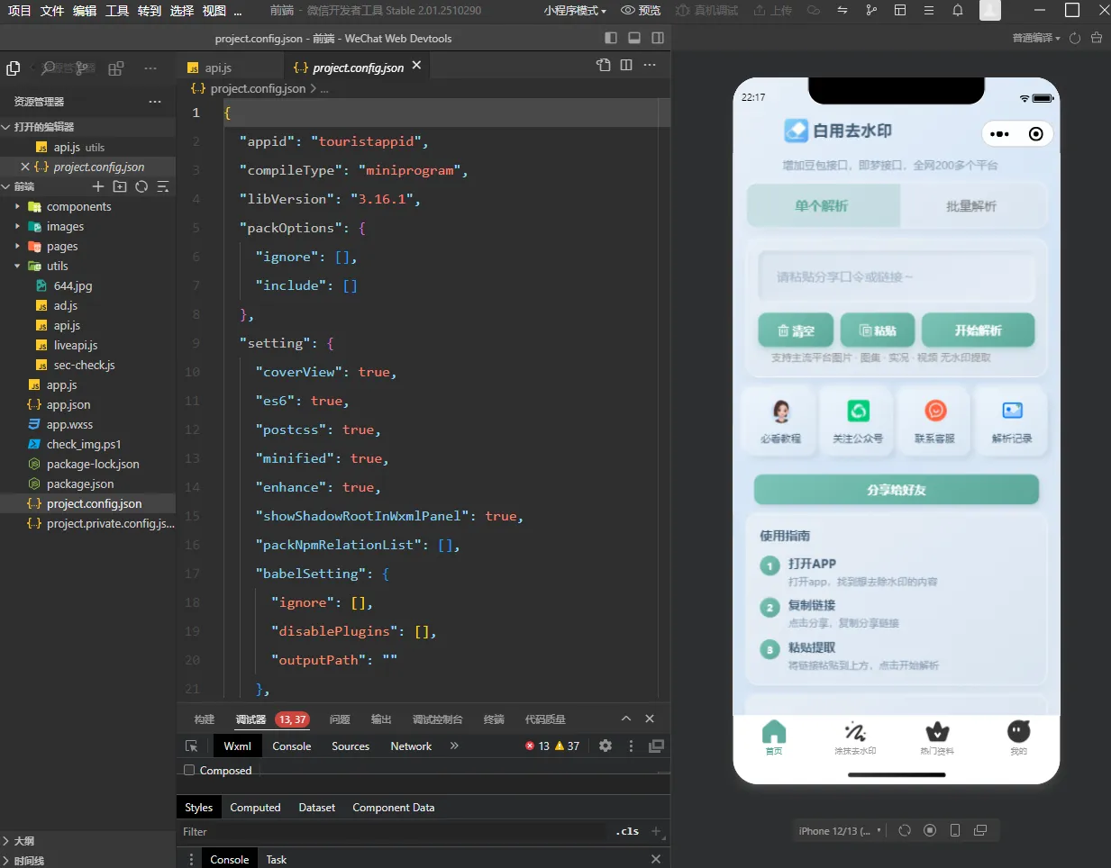Open the 文件 menu
The image size is (1111, 868).
pos(52,11)
